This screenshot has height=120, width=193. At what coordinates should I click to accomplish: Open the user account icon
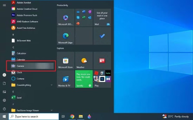click(4, 75)
